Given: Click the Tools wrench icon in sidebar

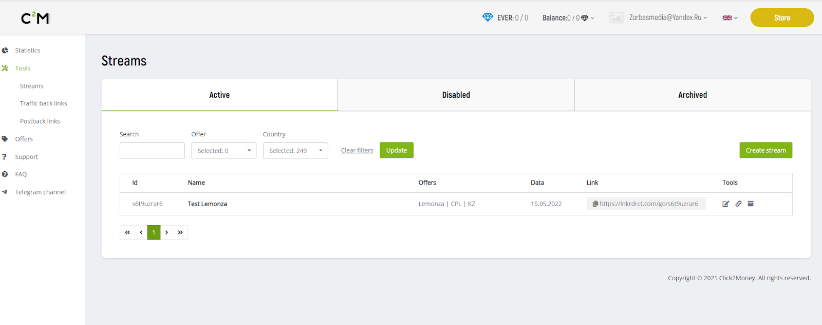Looking at the screenshot, I should [5, 68].
